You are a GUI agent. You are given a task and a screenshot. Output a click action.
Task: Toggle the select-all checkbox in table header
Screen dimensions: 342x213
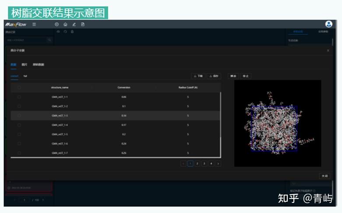(19, 87)
